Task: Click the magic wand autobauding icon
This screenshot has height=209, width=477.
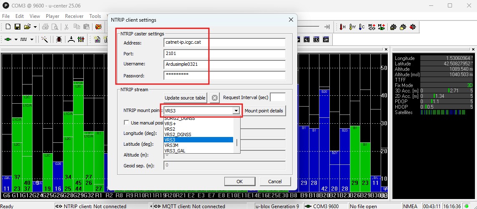Action: [45, 40]
